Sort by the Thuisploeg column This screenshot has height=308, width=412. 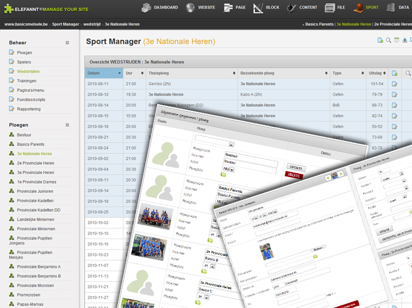tap(192, 73)
